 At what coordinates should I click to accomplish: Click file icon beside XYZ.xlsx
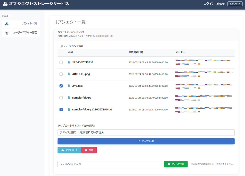(x=69, y=86)
